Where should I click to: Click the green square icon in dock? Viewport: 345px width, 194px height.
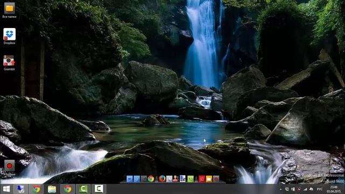[190, 179]
